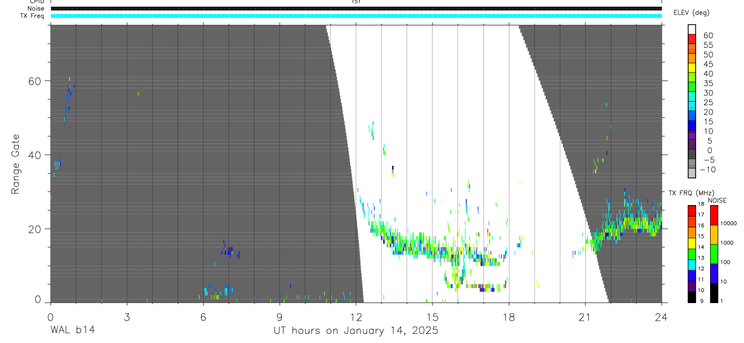Click ELEV color bar label "25"
The width and height of the screenshot is (744, 343).
tap(708, 102)
